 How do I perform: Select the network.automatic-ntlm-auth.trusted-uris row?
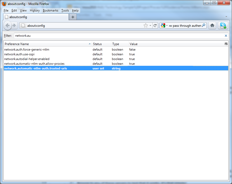point(36,68)
